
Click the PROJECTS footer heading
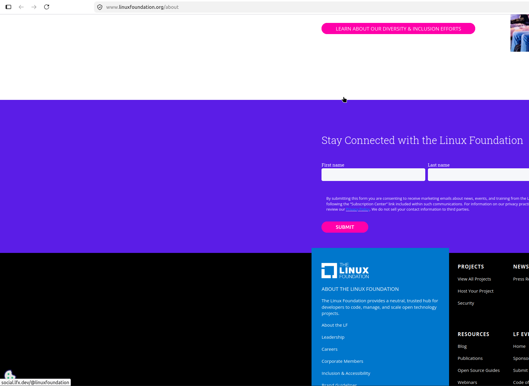[471, 267]
